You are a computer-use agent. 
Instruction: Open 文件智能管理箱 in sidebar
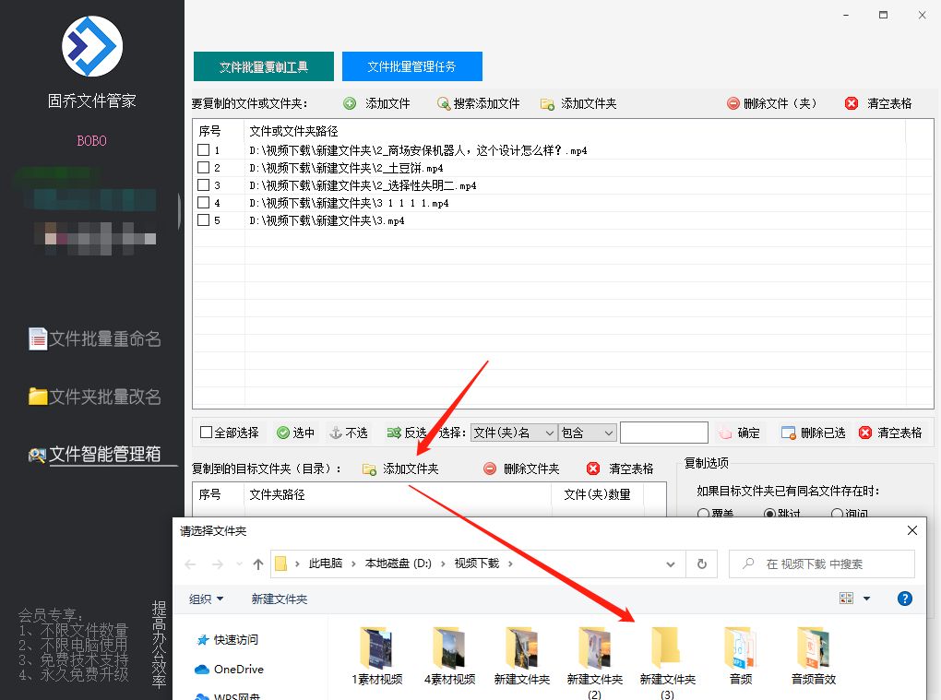[x=95, y=454]
